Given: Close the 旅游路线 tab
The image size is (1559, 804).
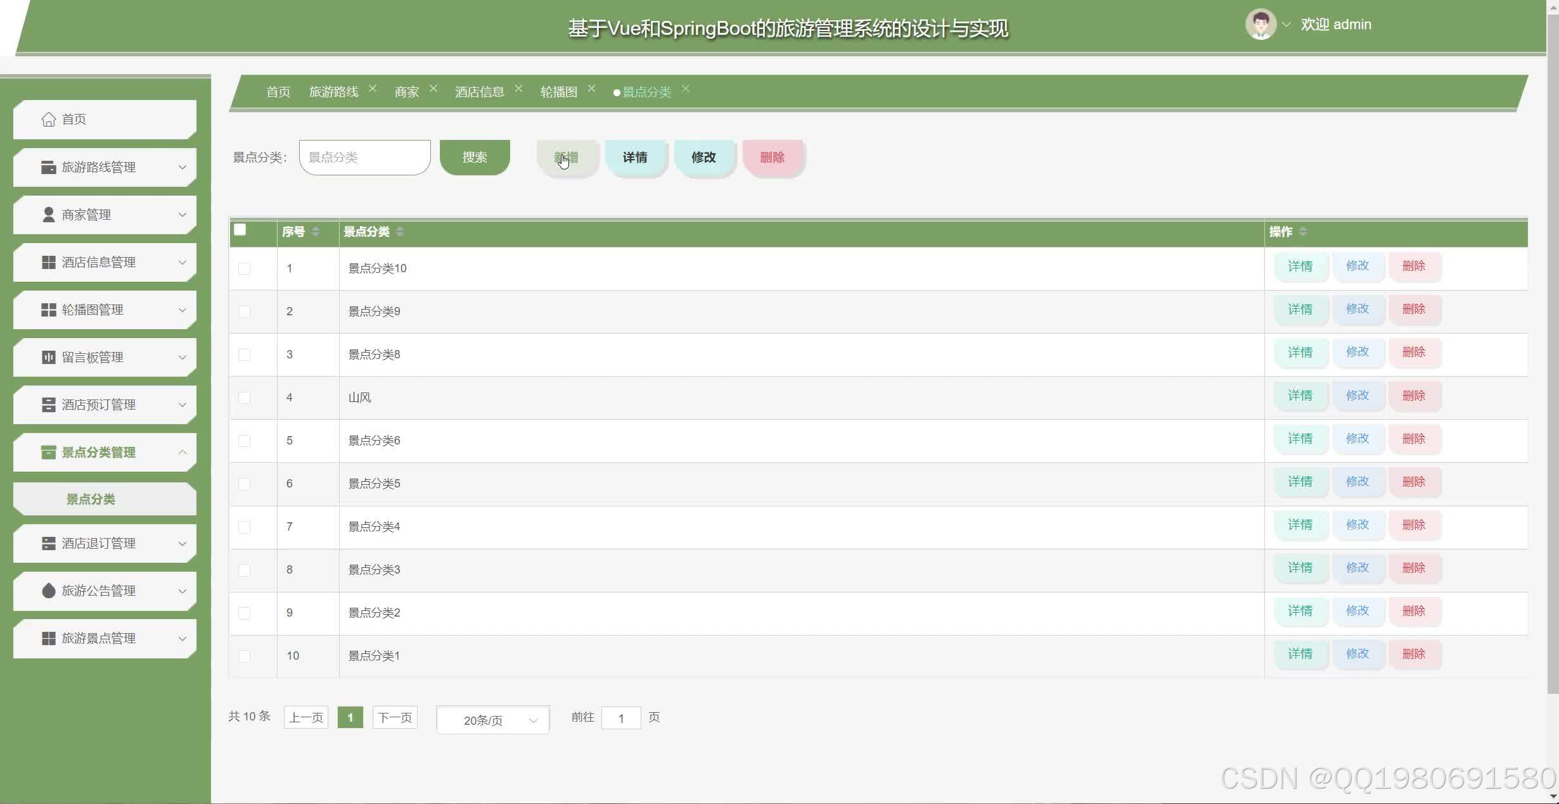Looking at the screenshot, I should (x=373, y=89).
